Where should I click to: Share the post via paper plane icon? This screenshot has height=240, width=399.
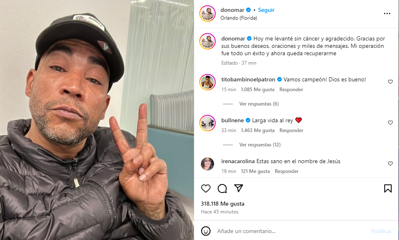[x=239, y=188]
